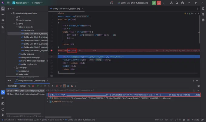206x122 pixels.
Task: Expand the folder named 0
Action: pos(14,17)
